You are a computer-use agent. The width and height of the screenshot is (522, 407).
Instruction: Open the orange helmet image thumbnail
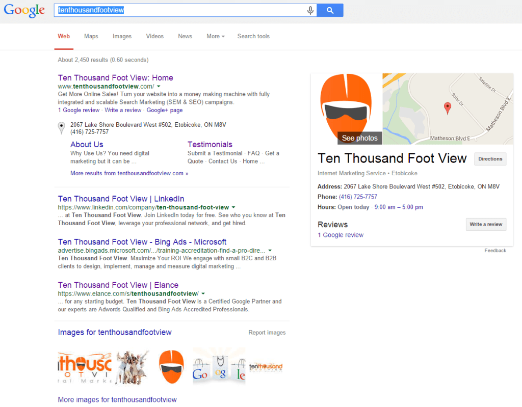click(x=171, y=367)
